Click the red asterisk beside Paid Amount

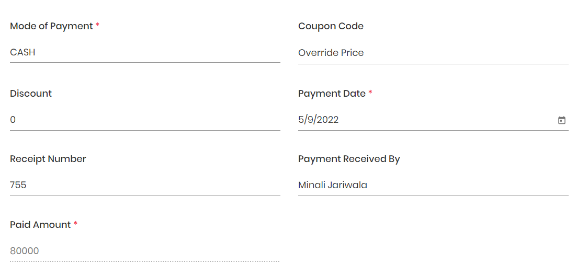[75, 223]
